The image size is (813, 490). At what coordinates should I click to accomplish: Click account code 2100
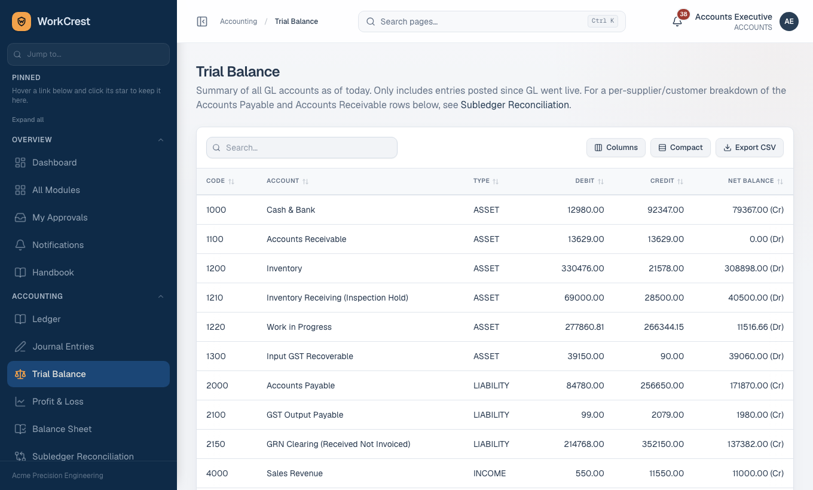(216, 415)
